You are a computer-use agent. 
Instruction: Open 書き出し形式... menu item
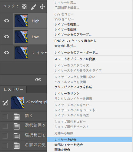pyautogui.click(x=65, y=46)
